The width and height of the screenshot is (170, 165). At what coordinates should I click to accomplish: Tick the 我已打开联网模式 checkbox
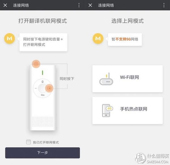click(28, 142)
